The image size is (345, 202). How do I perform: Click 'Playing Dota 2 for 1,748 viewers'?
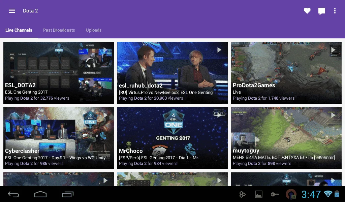coord(263,98)
